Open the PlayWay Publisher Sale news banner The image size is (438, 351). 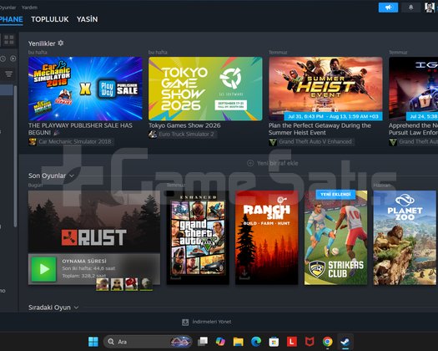pyautogui.click(x=85, y=89)
